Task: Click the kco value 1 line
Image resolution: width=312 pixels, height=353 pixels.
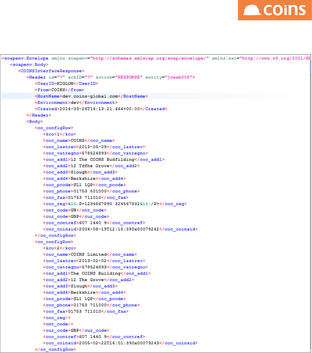Action: pos(60,134)
